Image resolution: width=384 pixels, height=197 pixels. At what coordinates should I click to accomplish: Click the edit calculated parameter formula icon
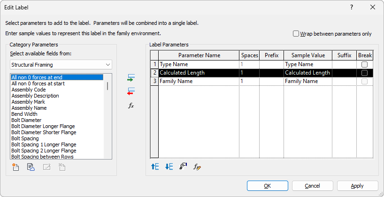pos(198,167)
